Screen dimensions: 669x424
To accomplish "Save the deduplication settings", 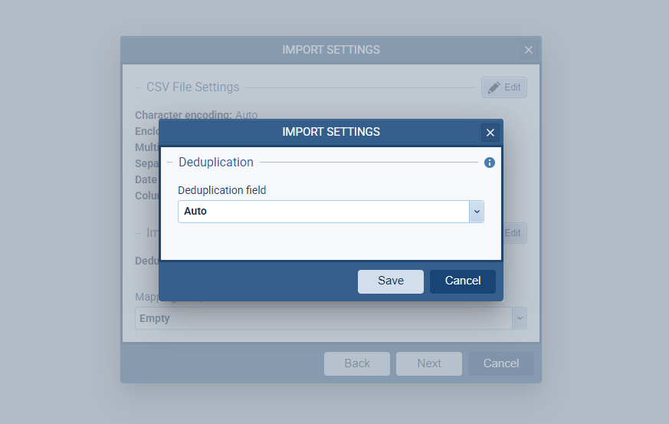I will (390, 281).
